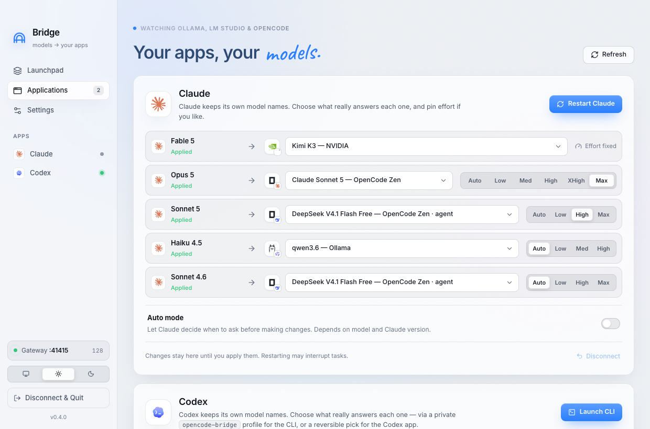This screenshot has height=429, width=650.
Task: Click the OpenCode provider icon for Sonnet 5
Action: (x=272, y=214)
